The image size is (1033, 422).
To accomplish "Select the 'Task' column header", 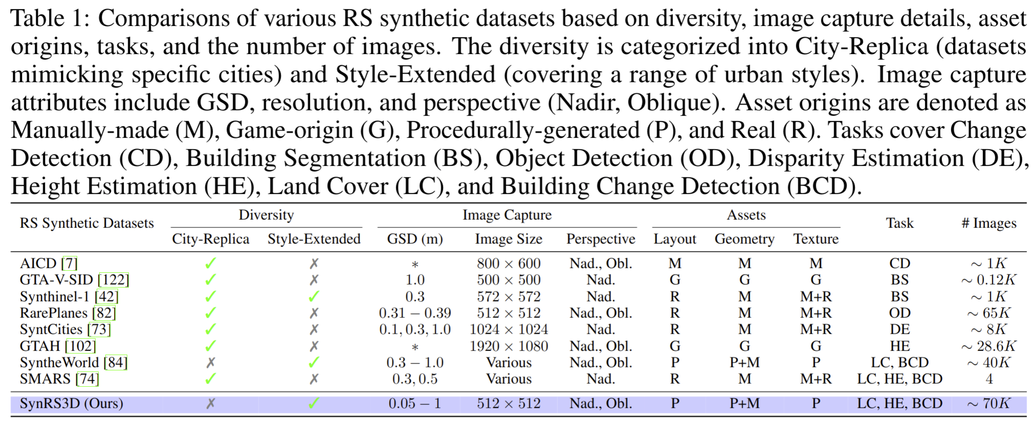I will 900,223.
